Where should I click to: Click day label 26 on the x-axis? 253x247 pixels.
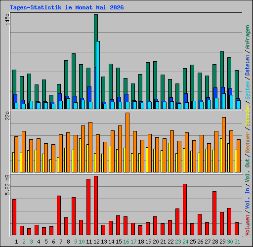click(x=200, y=242)
